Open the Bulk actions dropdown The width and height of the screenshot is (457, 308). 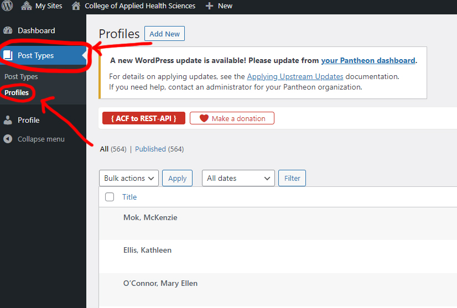pos(129,178)
